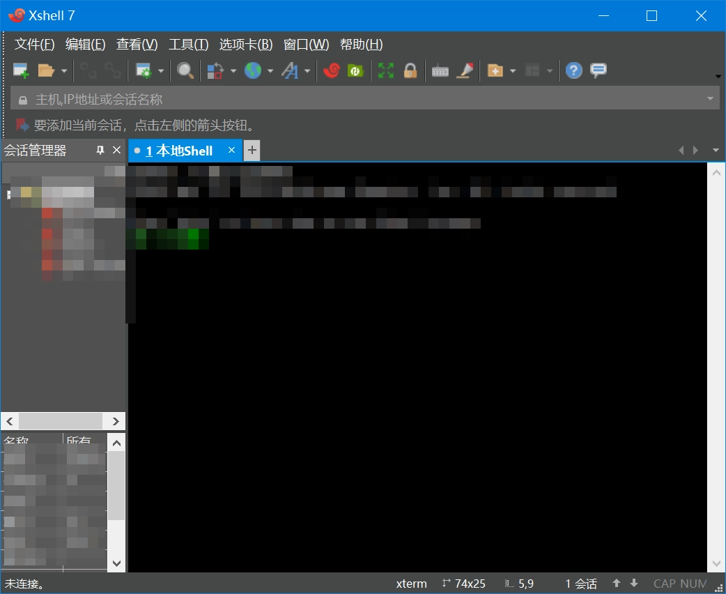Launch Xftp via the red swirl icon
The width and height of the screenshot is (726, 594).
(x=332, y=71)
